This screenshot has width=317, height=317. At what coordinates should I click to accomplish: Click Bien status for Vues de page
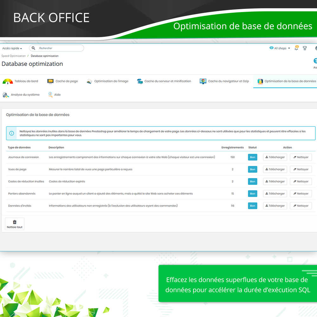click(252, 169)
